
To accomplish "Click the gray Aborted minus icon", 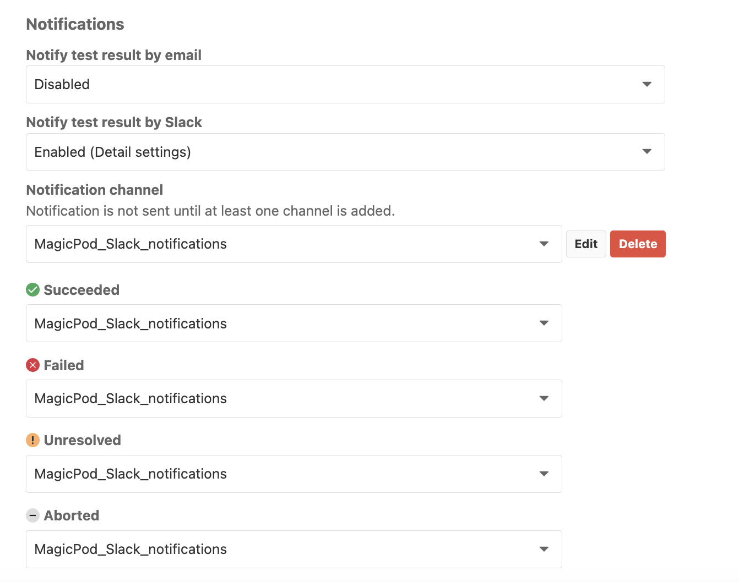I will click(x=33, y=515).
